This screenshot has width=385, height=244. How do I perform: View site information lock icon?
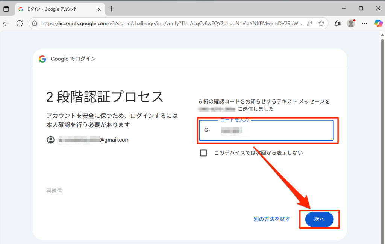coord(35,23)
